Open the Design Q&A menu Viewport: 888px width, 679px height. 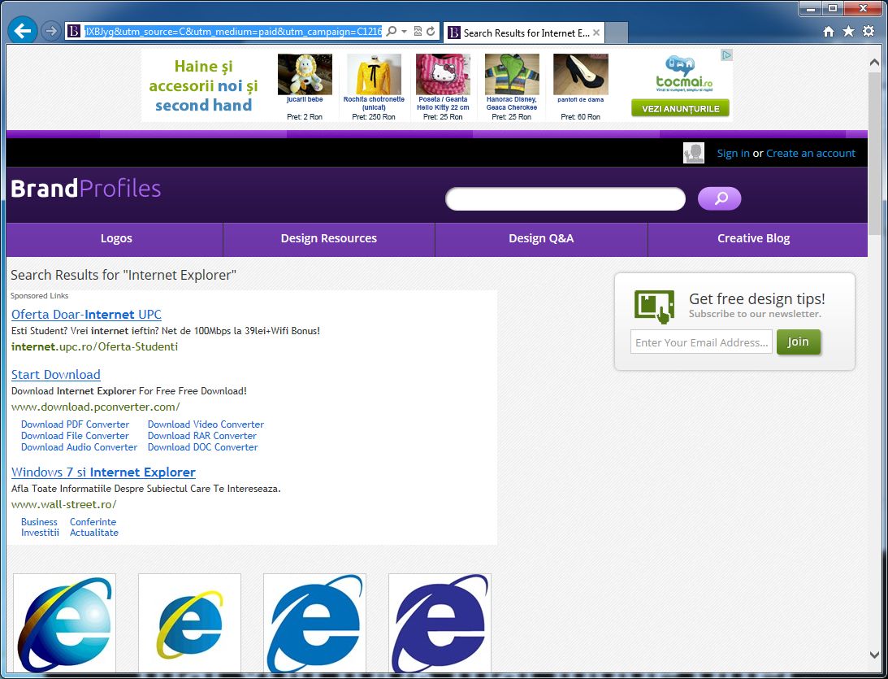tap(541, 238)
